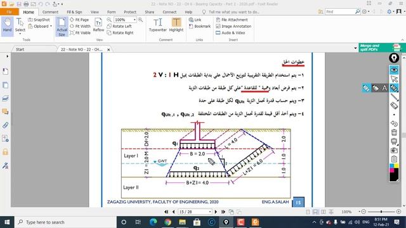This screenshot has width=406, height=228.
Task: Choose the Select text tool
Action: pyautogui.click(x=20, y=25)
